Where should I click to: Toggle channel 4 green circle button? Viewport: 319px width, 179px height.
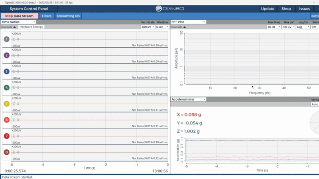[6, 88]
